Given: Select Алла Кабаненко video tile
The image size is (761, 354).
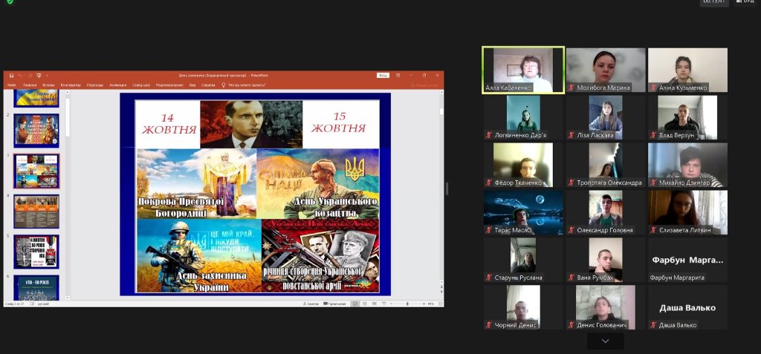Looking at the screenshot, I should tap(523, 70).
